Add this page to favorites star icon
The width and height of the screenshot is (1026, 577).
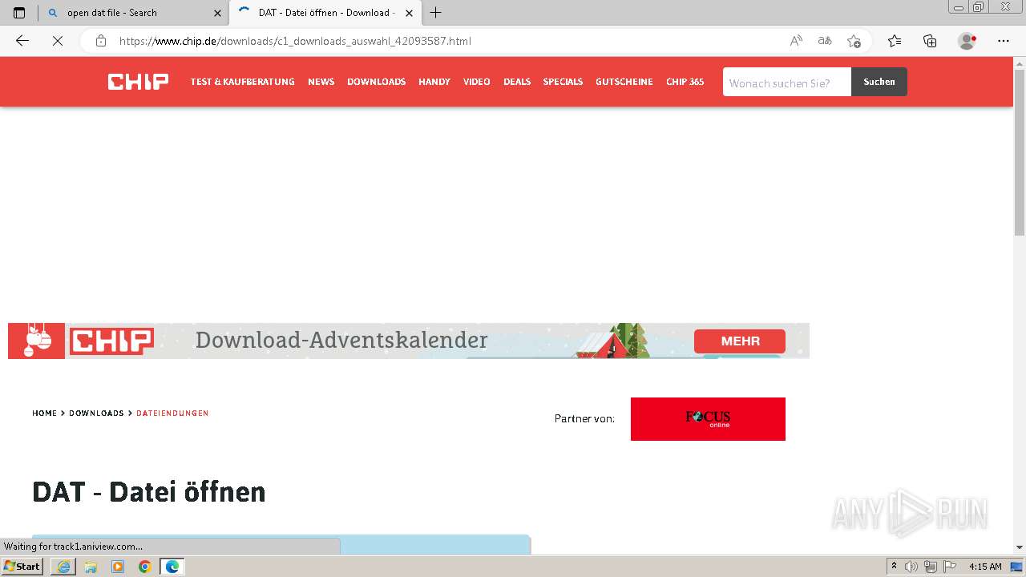(854, 41)
